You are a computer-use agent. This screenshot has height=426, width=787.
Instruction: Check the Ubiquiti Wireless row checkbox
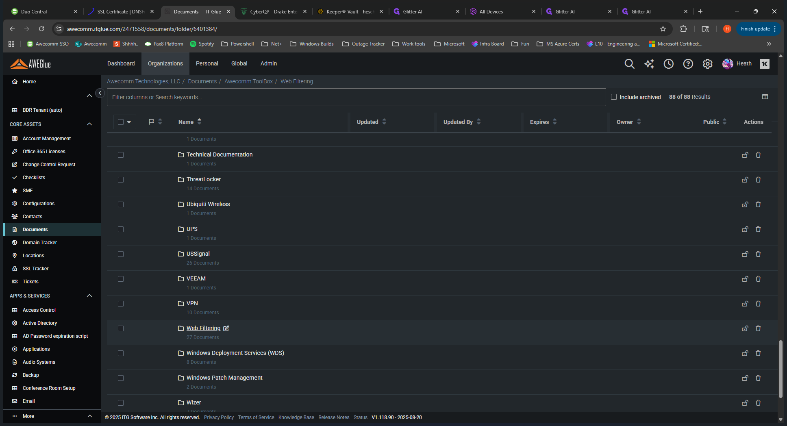point(121,204)
